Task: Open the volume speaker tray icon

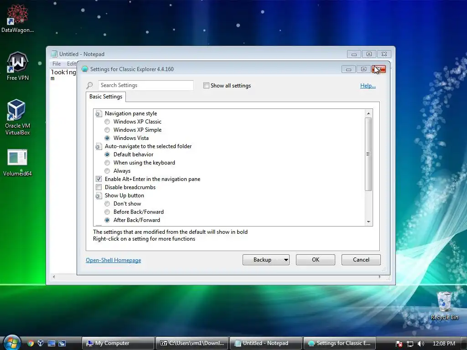Action: (421, 344)
